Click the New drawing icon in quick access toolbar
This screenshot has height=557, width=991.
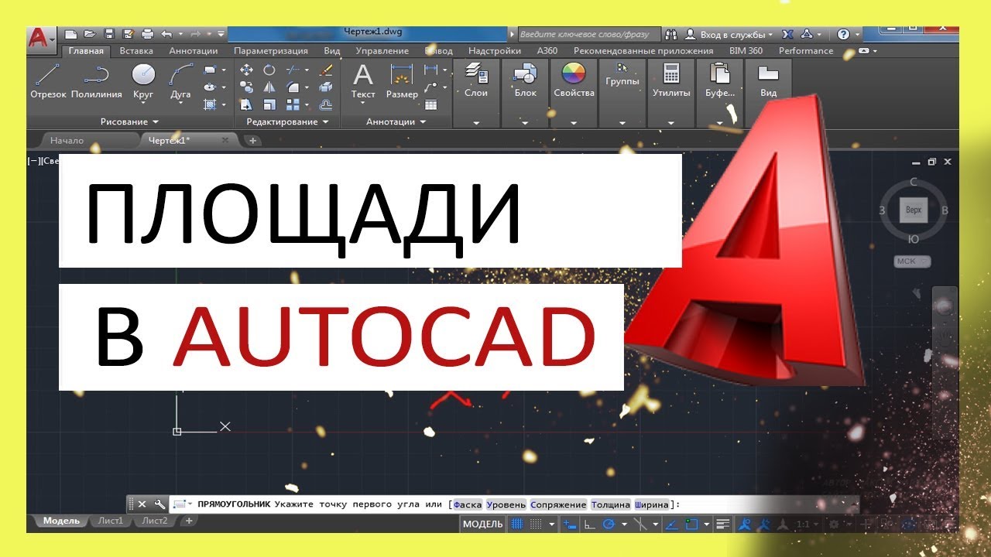[x=70, y=35]
